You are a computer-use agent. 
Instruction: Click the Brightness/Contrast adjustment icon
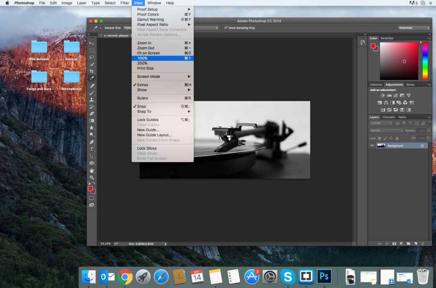(383, 95)
